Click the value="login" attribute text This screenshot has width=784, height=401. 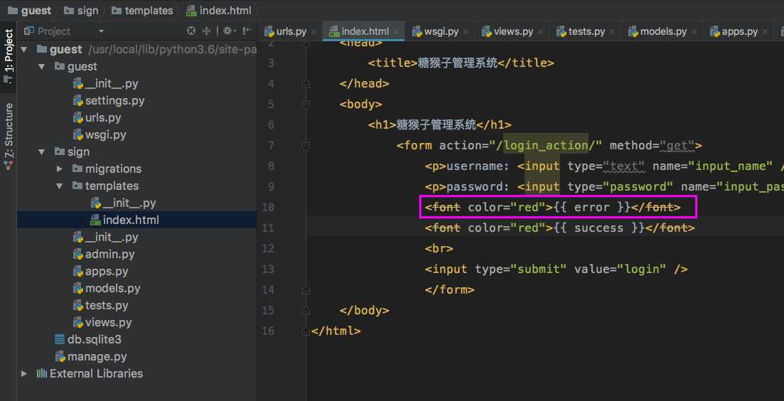pyautogui.click(x=620, y=269)
